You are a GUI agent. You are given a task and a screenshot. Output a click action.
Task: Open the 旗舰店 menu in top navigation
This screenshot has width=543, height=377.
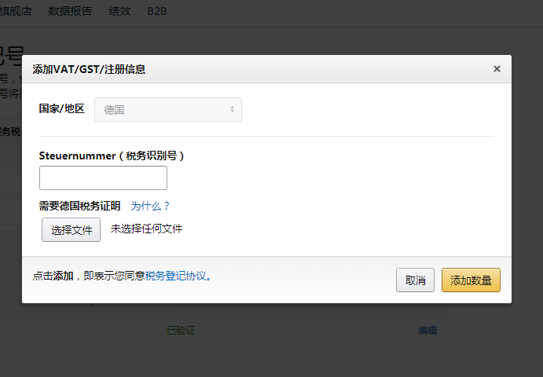(16, 11)
